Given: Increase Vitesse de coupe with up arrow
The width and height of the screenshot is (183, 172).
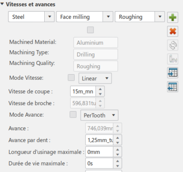Looking at the screenshot, I should [100, 89].
